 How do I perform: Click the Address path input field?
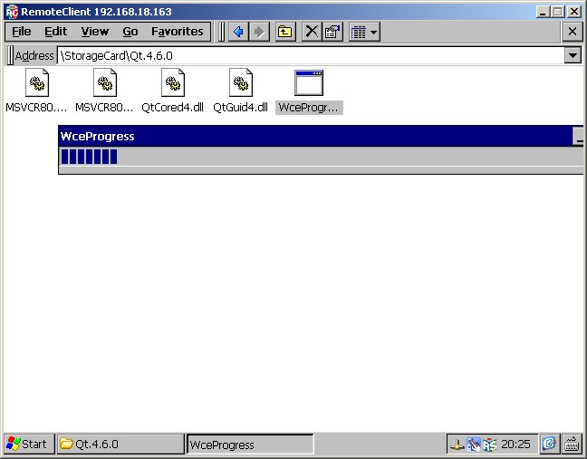coord(311,56)
